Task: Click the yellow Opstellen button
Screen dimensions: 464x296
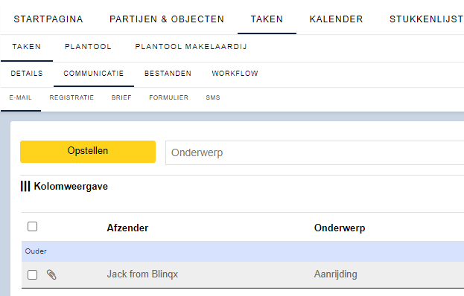Action: pos(88,152)
